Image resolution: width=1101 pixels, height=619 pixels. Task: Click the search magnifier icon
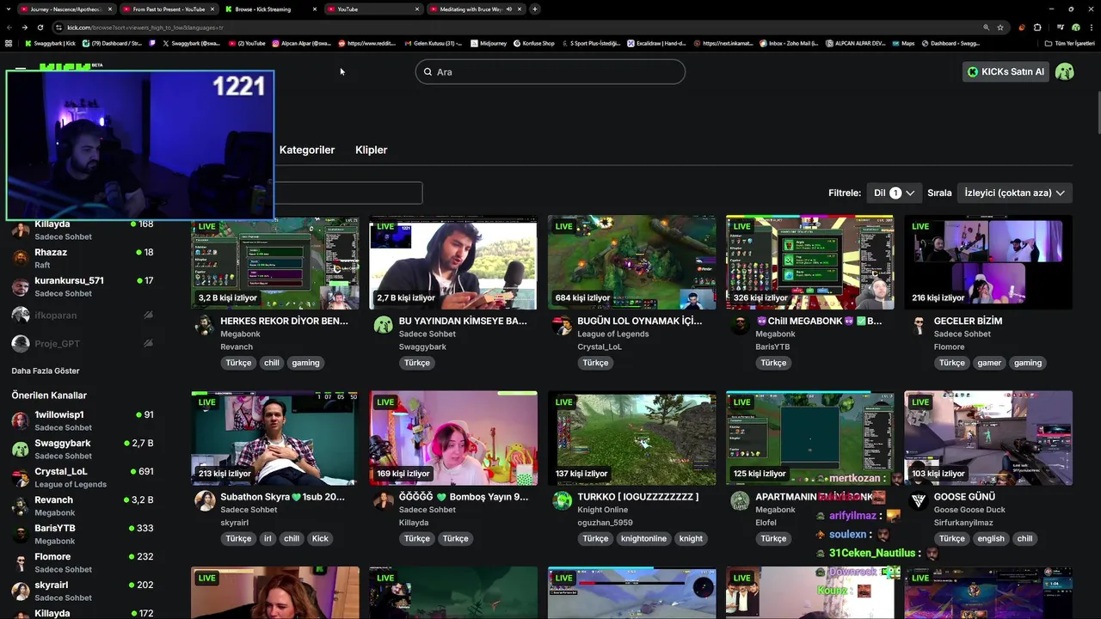427,72
